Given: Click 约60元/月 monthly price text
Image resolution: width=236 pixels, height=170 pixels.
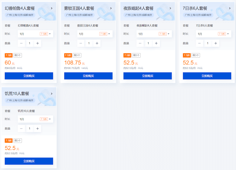Looking at the screenshot, I should coord(10,68).
